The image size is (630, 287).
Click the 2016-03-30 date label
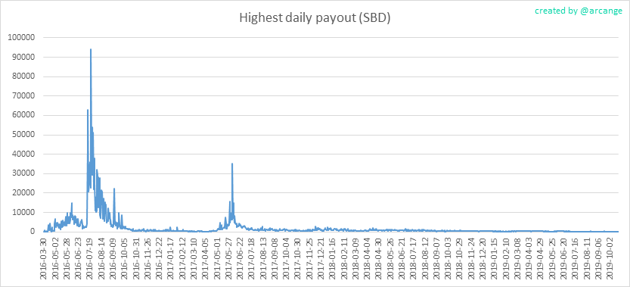[x=44, y=257]
